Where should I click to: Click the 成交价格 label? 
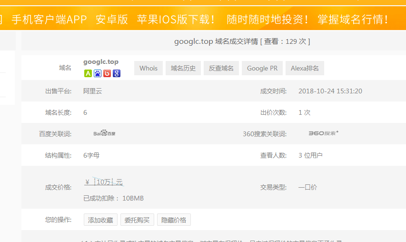pos(58,187)
